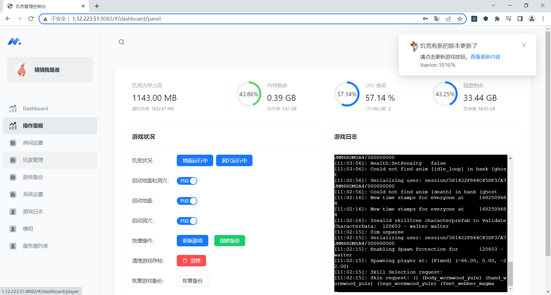
Task: Toggle the 启动地面和洞穴 switch
Action: point(187,181)
